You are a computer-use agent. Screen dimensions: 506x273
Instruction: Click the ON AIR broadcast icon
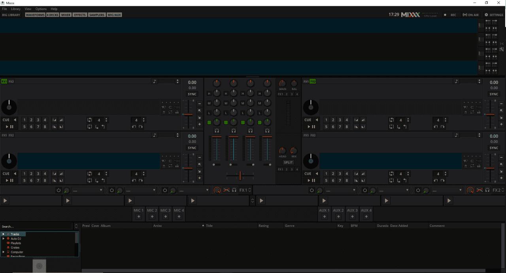click(x=470, y=15)
